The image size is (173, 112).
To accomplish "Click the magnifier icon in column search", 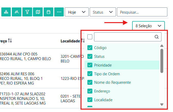I will coord(157,37).
